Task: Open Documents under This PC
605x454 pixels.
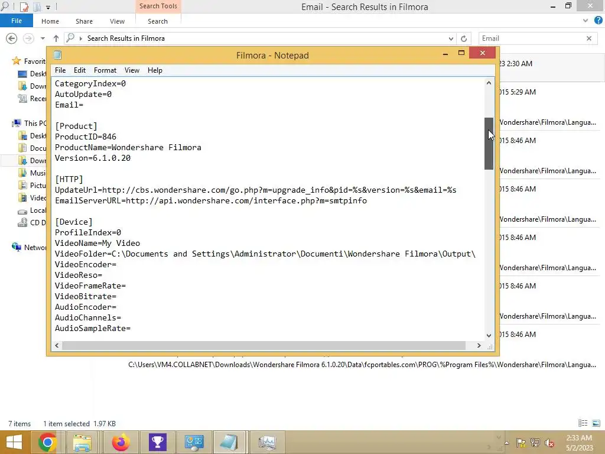Action: point(32,148)
